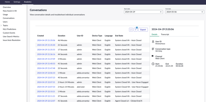This screenshot has height=102, width=206.
Task: Export the conversations table
Action: click(143, 30)
